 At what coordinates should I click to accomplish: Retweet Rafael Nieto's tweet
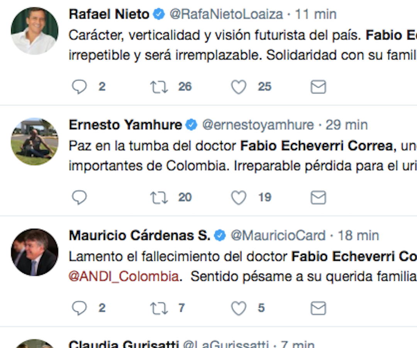[159, 87]
